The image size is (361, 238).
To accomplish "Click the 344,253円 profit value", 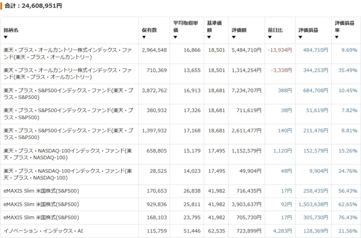I will pos(315,70).
